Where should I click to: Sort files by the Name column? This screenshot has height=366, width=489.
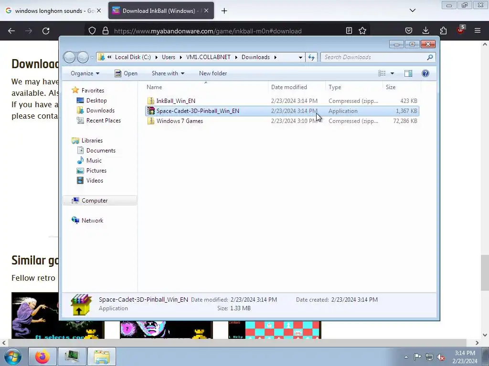pos(206,87)
